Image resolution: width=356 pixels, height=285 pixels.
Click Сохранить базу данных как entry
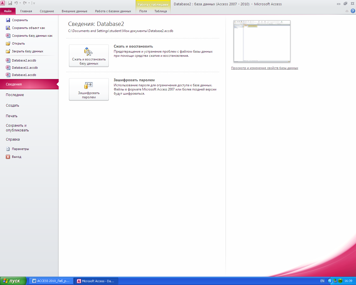pyautogui.click(x=29, y=36)
